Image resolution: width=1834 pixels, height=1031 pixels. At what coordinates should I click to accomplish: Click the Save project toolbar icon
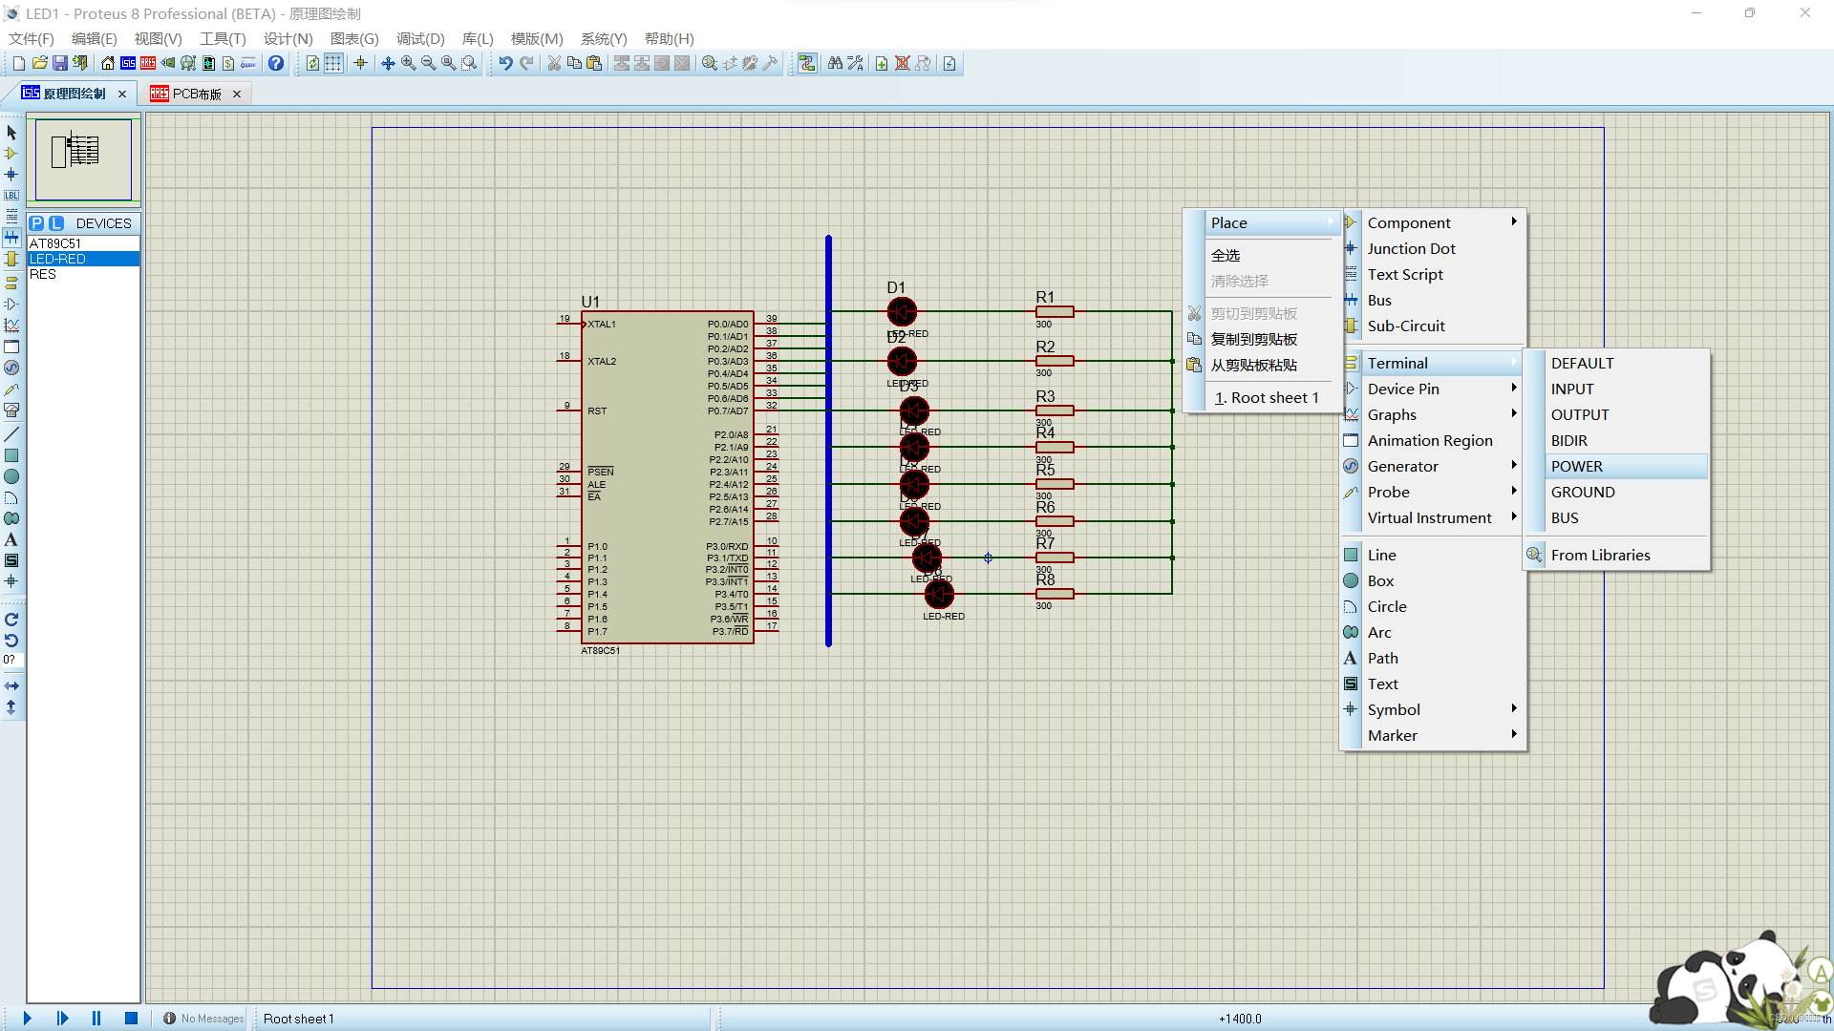pos(59,63)
